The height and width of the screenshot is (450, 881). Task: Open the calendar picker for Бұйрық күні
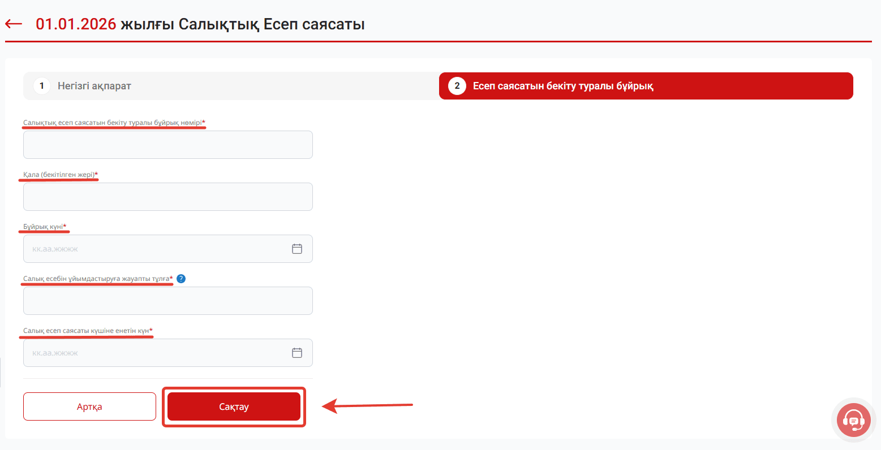pyautogui.click(x=297, y=249)
